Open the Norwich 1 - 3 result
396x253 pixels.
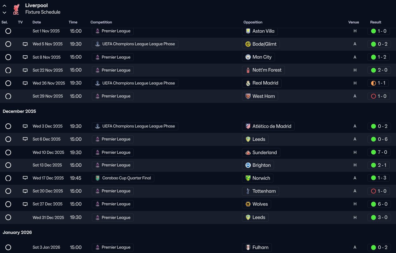click(x=379, y=178)
